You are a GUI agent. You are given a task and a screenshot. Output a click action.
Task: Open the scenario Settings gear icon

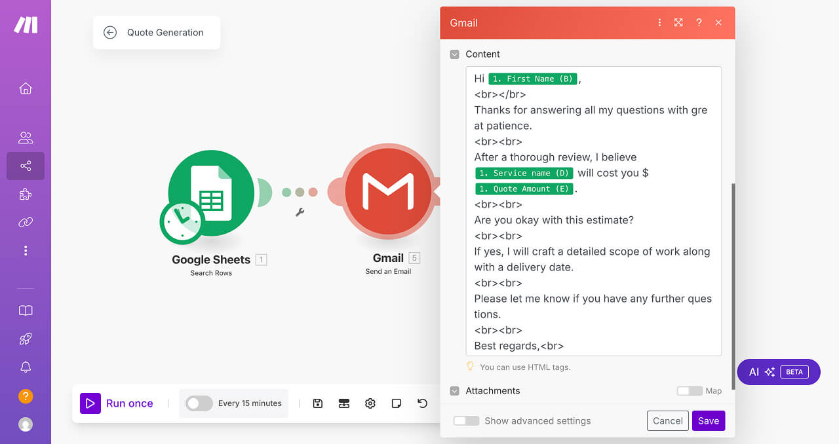370,403
